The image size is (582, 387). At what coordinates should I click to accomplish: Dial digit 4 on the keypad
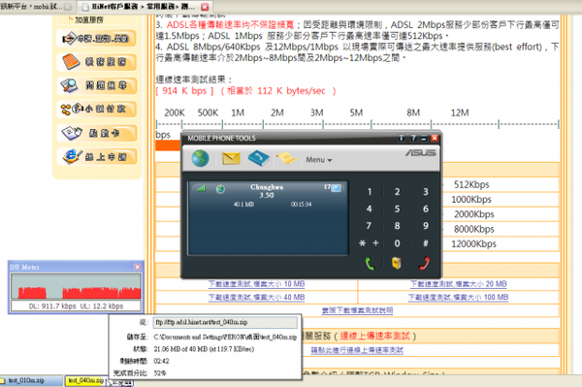tap(370, 209)
